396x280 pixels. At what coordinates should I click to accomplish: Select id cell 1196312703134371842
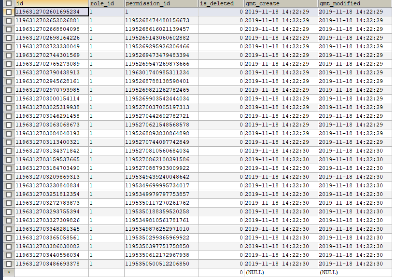click(x=52, y=151)
